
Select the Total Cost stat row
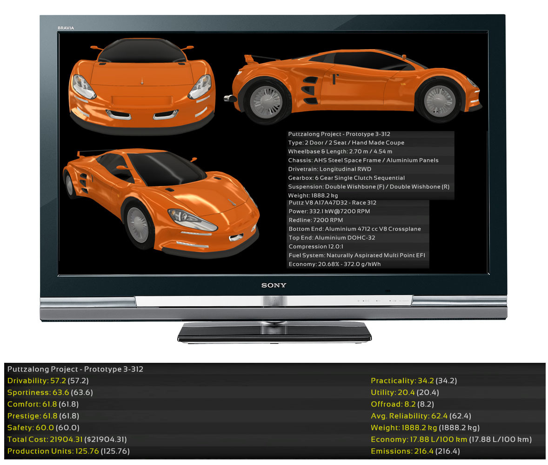tap(67, 439)
